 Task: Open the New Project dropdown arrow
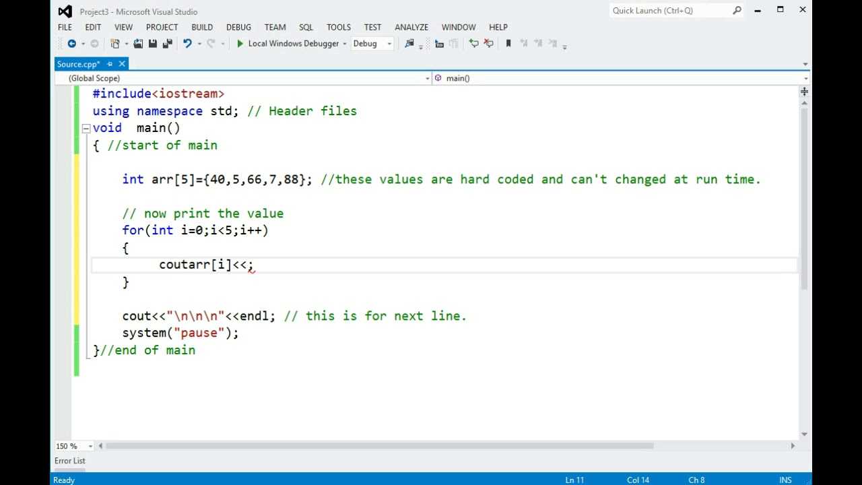(126, 44)
